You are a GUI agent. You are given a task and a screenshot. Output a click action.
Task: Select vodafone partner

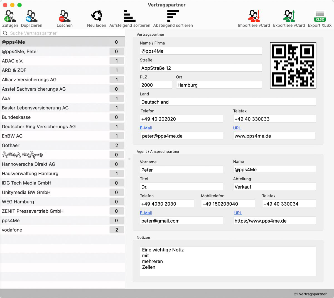[x=62, y=230]
